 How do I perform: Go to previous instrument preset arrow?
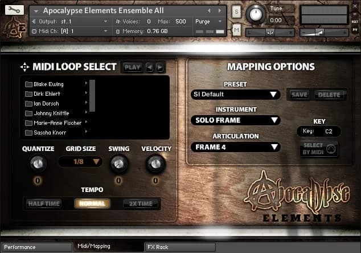[x=209, y=11]
